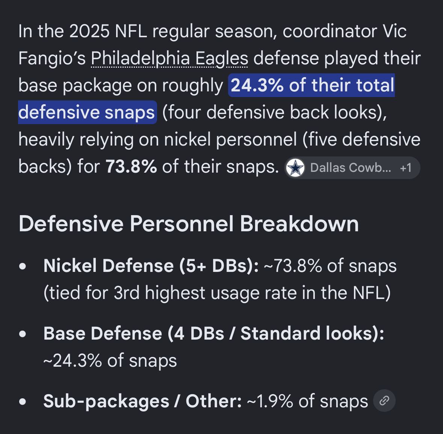Select the highlighted "defensive snaps" phrase
The height and width of the screenshot is (434, 443).
(x=87, y=112)
